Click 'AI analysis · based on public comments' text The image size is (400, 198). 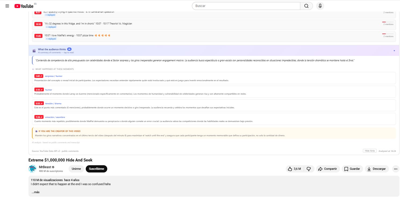(56, 142)
